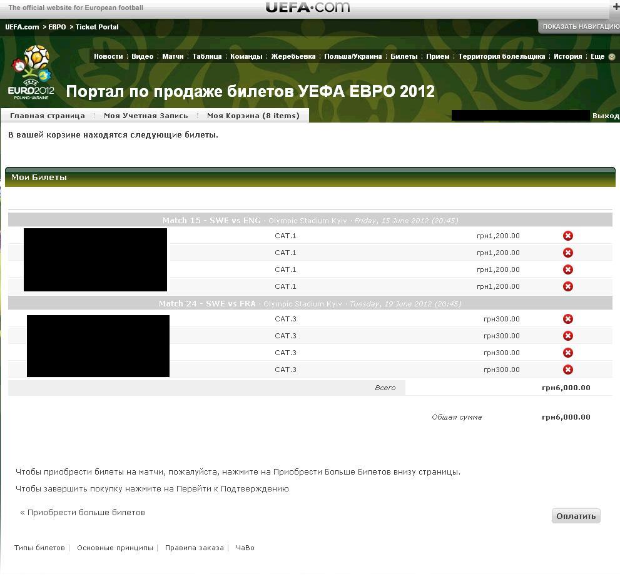
Task: Remove the second CAT.3 ticket
Action: coord(568,336)
